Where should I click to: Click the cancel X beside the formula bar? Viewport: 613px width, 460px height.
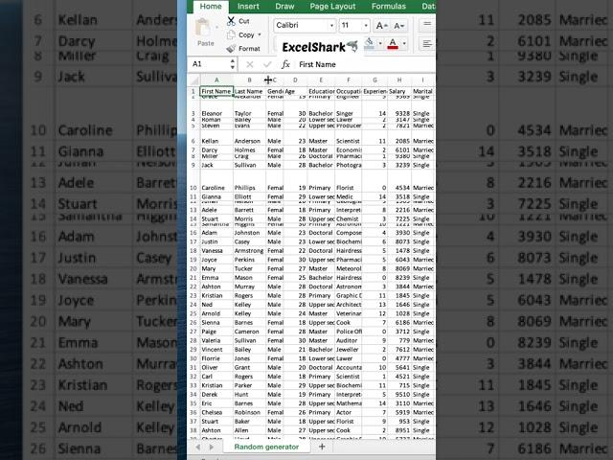click(x=250, y=64)
